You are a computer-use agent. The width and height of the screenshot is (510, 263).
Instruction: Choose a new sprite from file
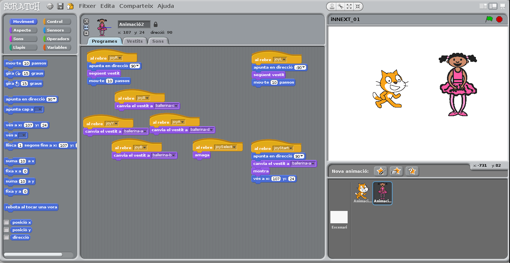tap(396, 171)
